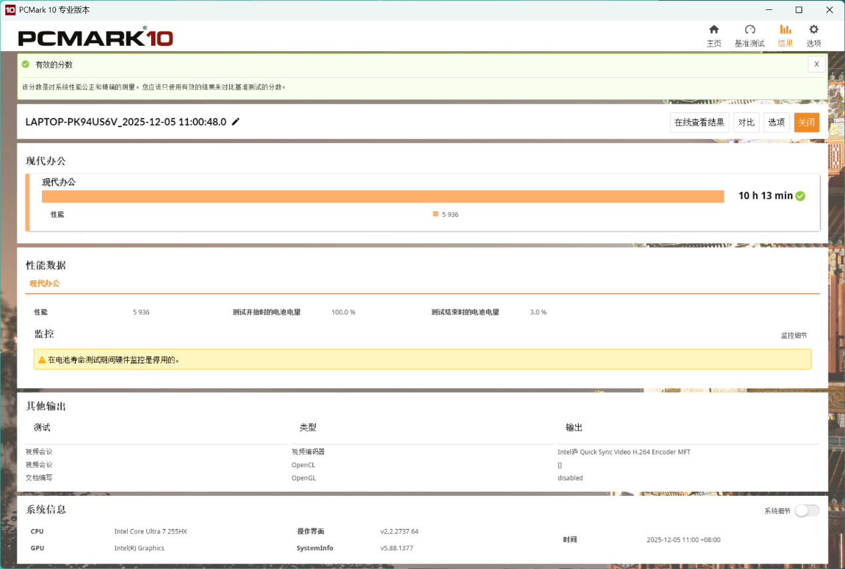Open Options (选项) gear icon
The width and height of the screenshot is (845, 569).
pyautogui.click(x=814, y=30)
